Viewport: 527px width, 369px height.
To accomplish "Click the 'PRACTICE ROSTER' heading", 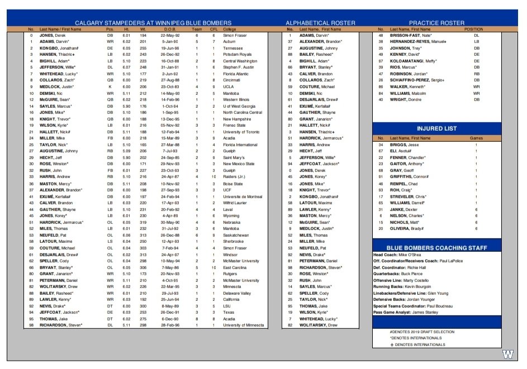I will pyautogui.click(x=436, y=23).
